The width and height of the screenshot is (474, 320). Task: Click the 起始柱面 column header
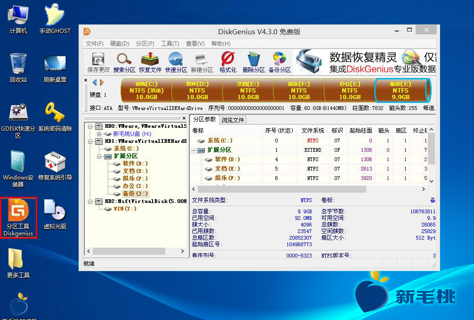click(361, 131)
